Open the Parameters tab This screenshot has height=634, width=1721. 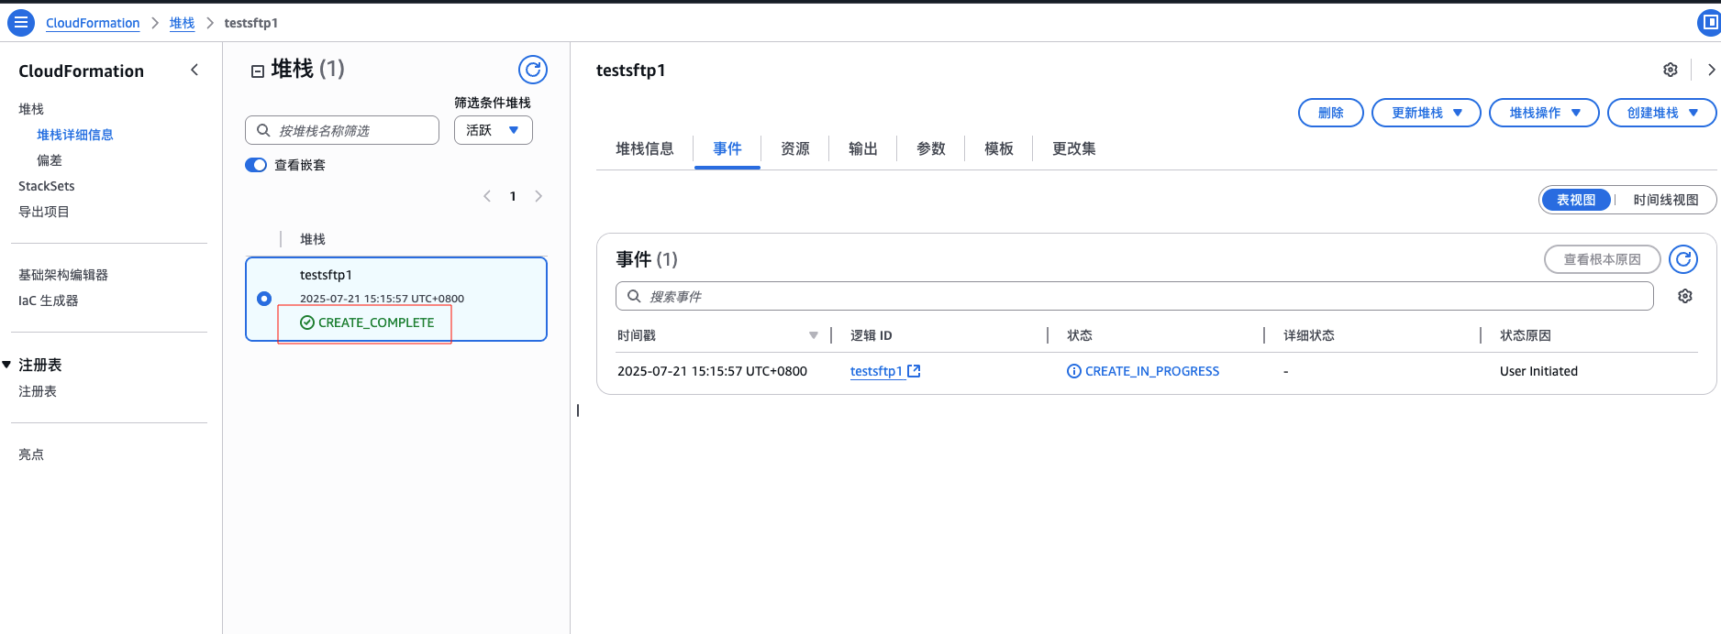click(x=931, y=148)
